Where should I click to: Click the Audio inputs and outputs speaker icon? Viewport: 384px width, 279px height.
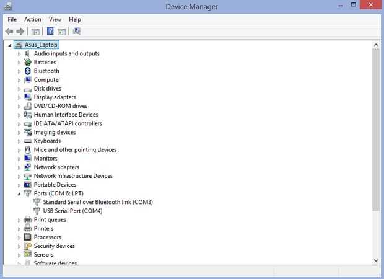pyautogui.click(x=27, y=53)
